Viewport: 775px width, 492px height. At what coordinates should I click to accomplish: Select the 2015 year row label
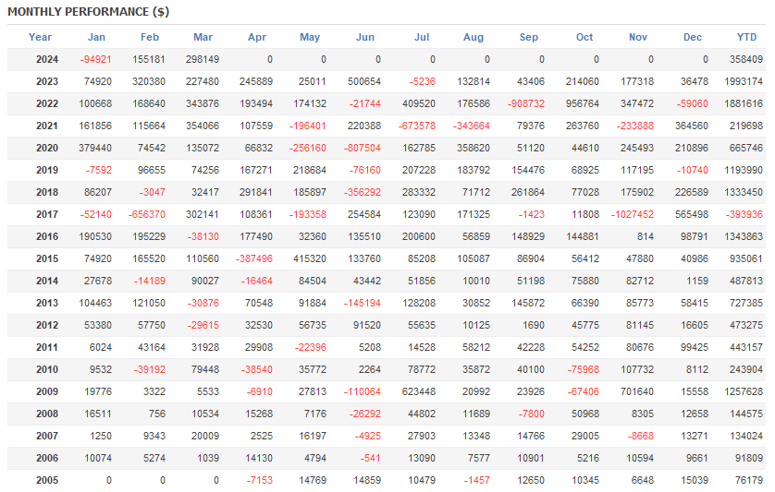[x=47, y=258]
